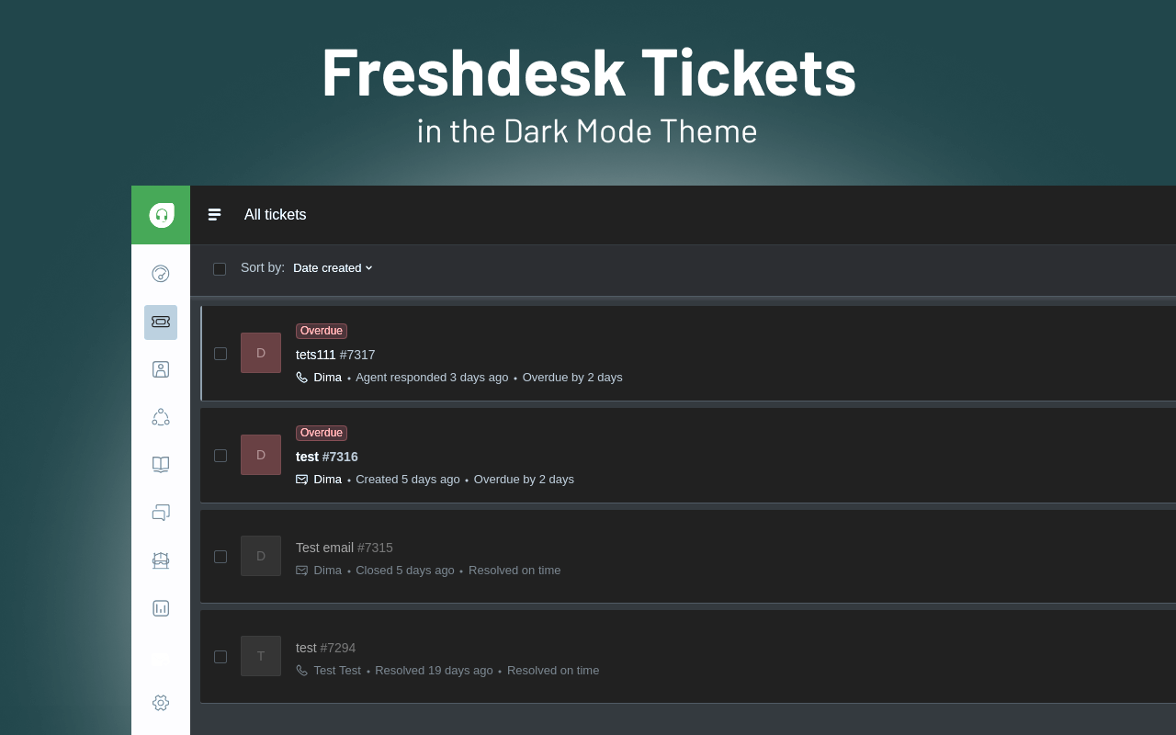Click the Customers network icon
This screenshot has width=1176, height=735.
click(x=161, y=416)
